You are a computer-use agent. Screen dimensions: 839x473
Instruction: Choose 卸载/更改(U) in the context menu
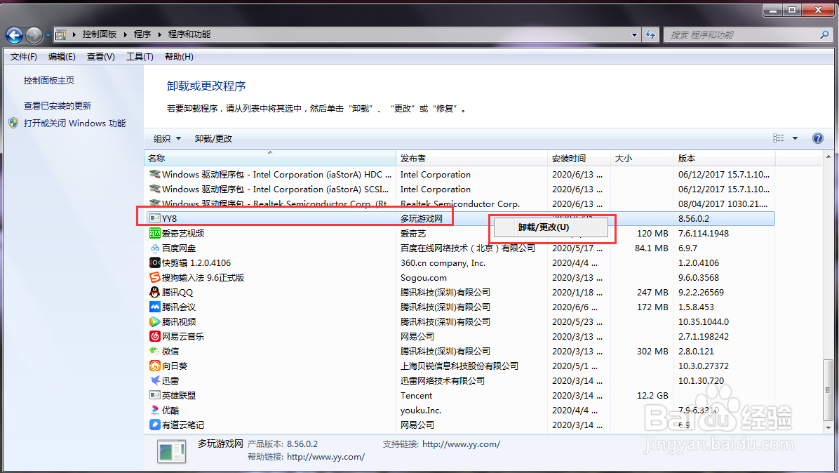pyautogui.click(x=551, y=227)
